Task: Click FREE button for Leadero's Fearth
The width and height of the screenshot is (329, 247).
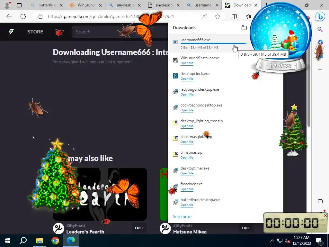Action: (139, 228)
